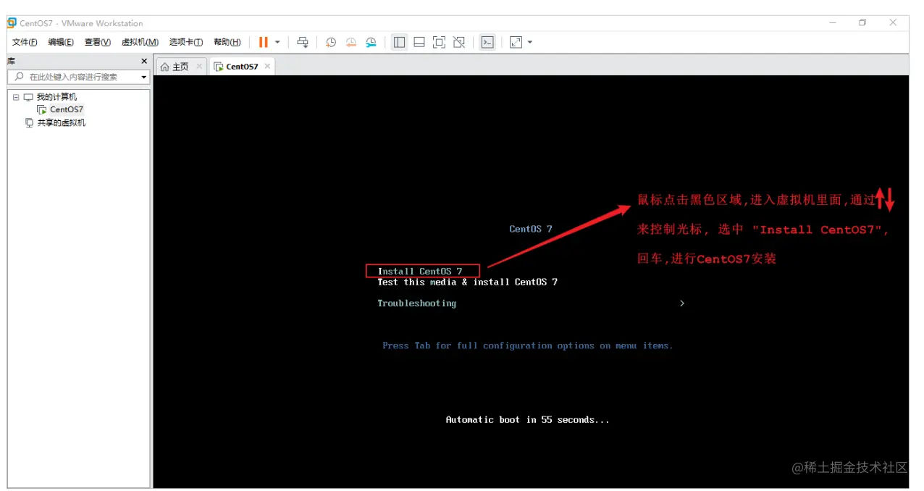Click the Press Tab configuration hint text
924x491 pixels.
point(528,345)
